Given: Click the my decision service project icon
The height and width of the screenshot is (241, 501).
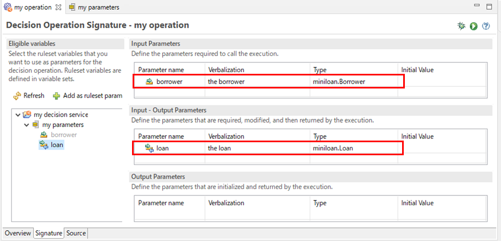Looking at the screenshot, I should 27,115.
